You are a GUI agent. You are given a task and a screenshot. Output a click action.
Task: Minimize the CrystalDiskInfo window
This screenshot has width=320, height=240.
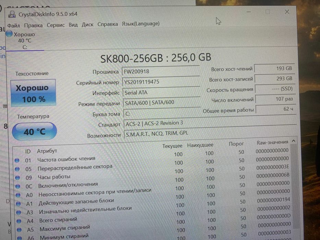249,12
